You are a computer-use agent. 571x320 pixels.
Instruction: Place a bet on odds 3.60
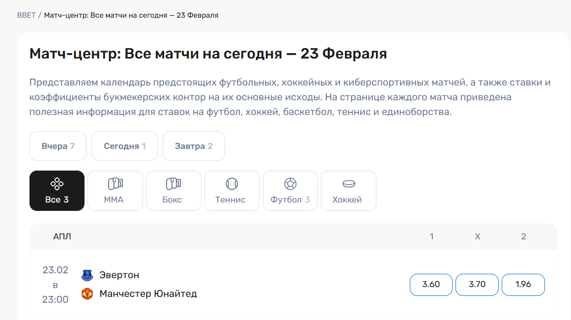click(x=431, y=285)
